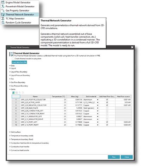Collapse the Data section
This screenshot has width=141, height=167.
pos(10,66)
